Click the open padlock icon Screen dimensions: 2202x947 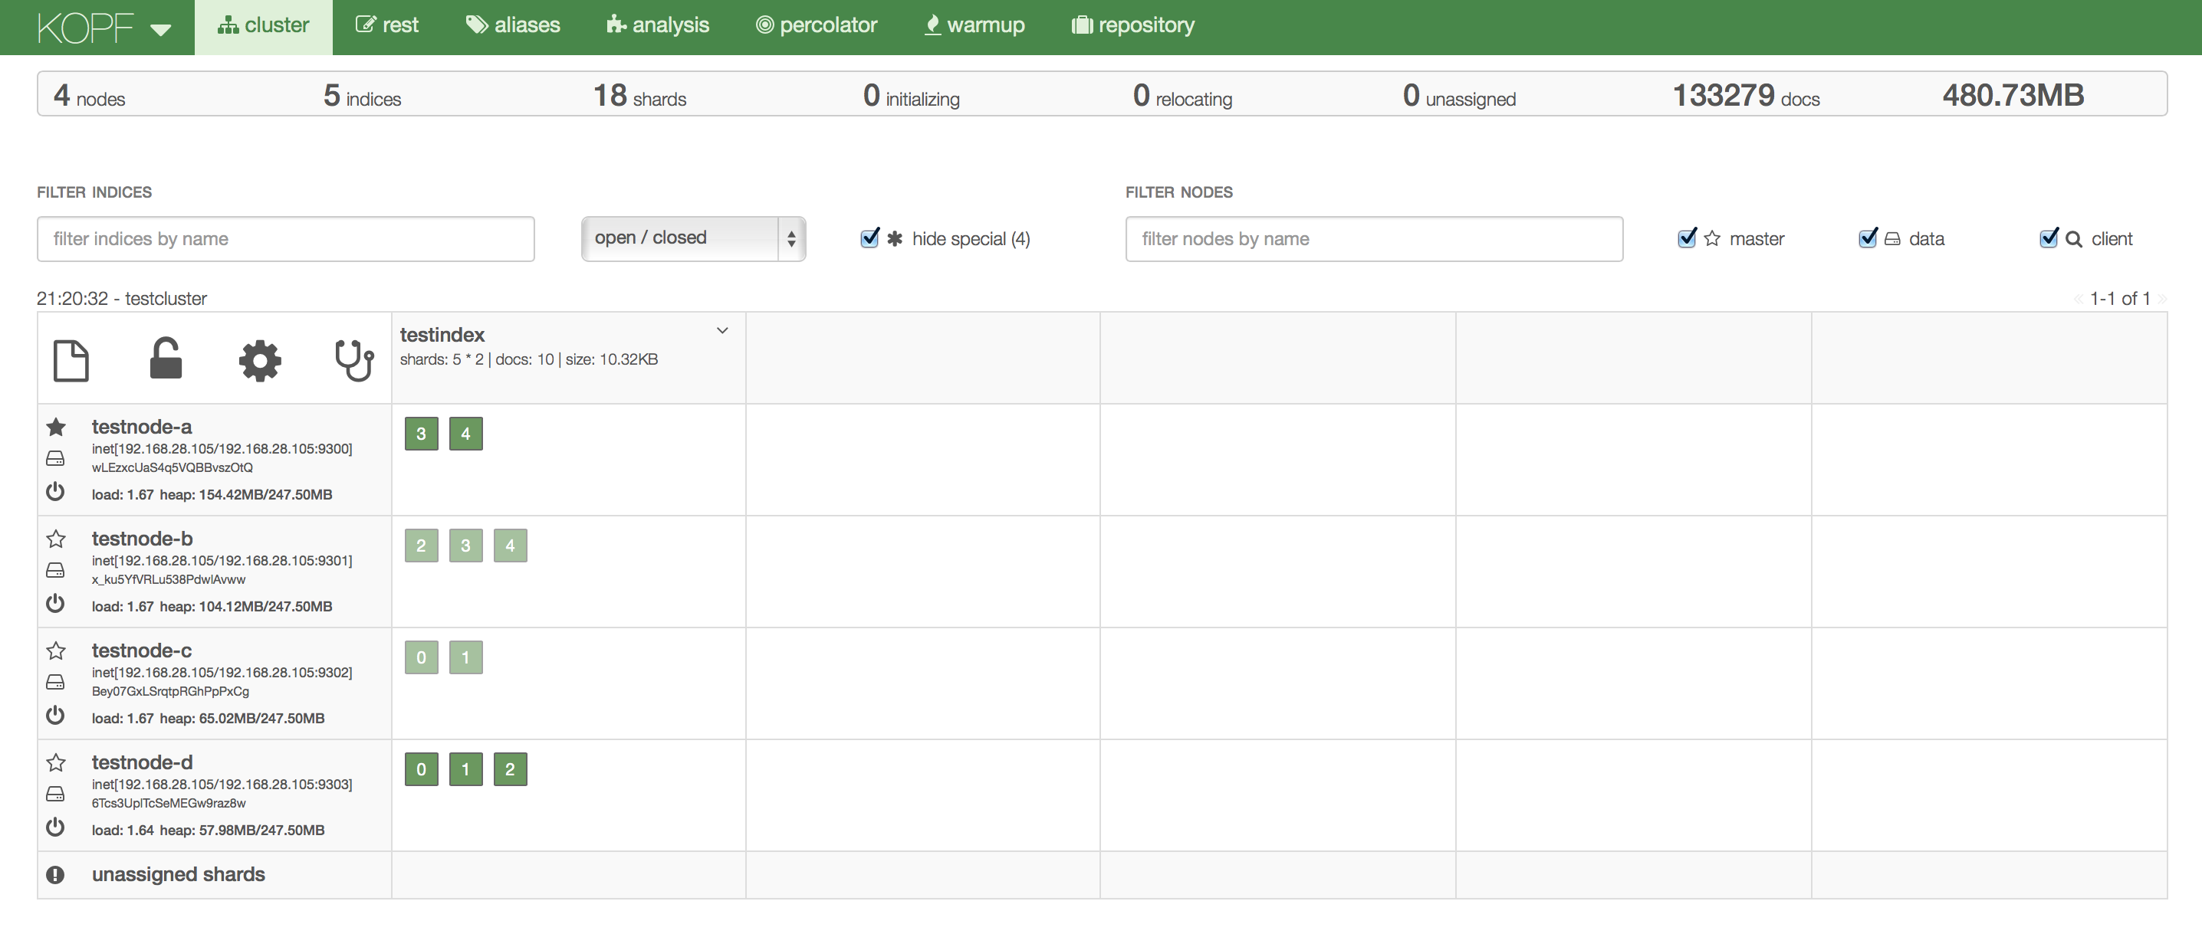(166, 359)
